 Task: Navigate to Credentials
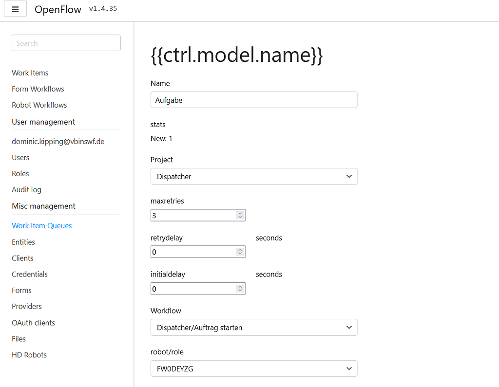(x=29, y=274)
